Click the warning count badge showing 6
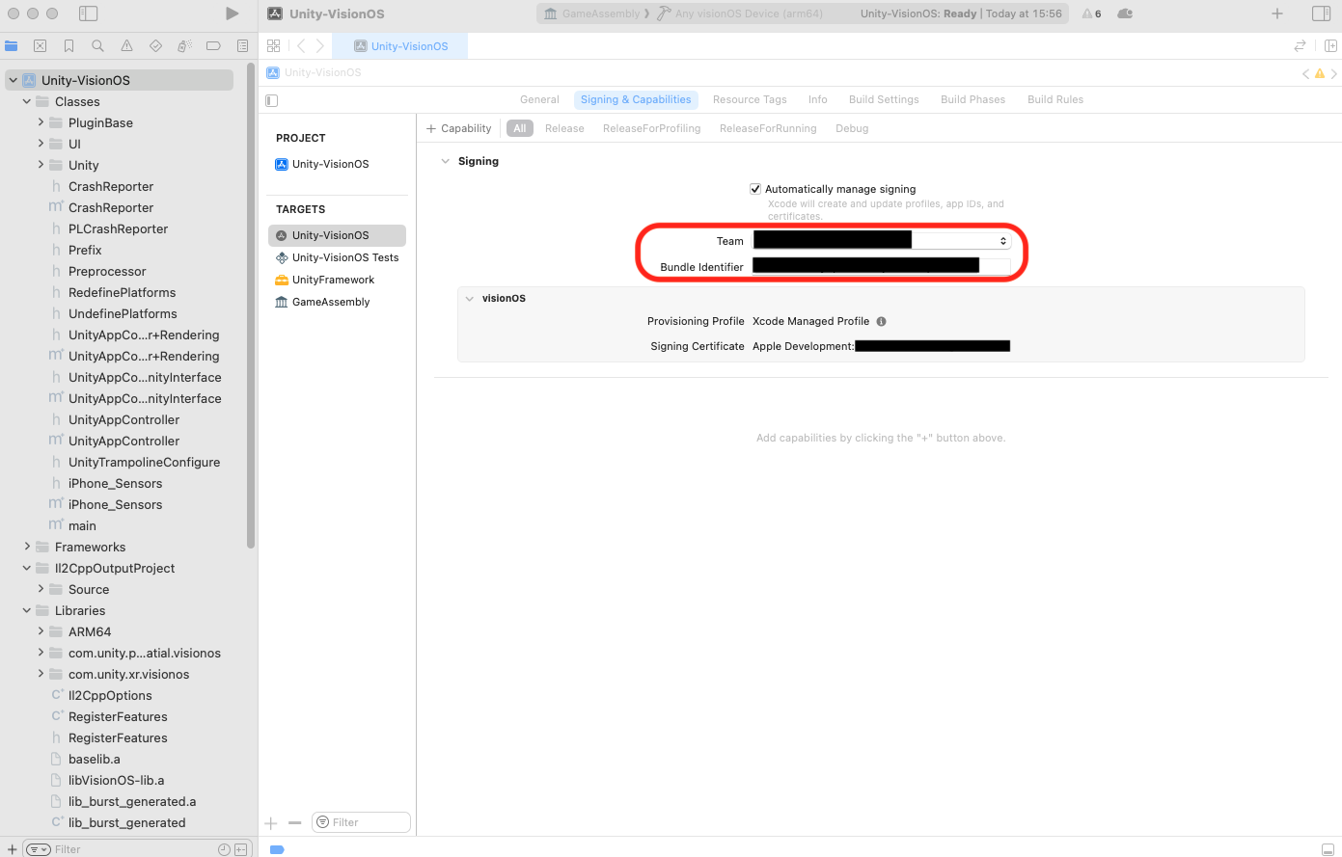Screen dimensions: 1342x857 (x=1092, y=13)
